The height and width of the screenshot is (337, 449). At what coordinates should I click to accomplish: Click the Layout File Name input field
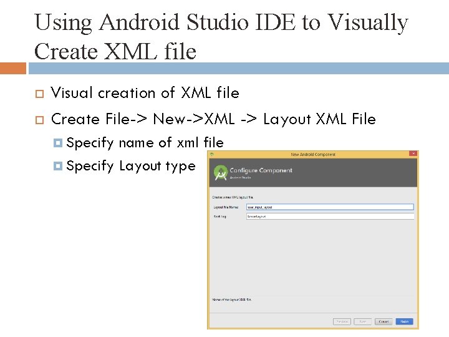click(330, 207)
